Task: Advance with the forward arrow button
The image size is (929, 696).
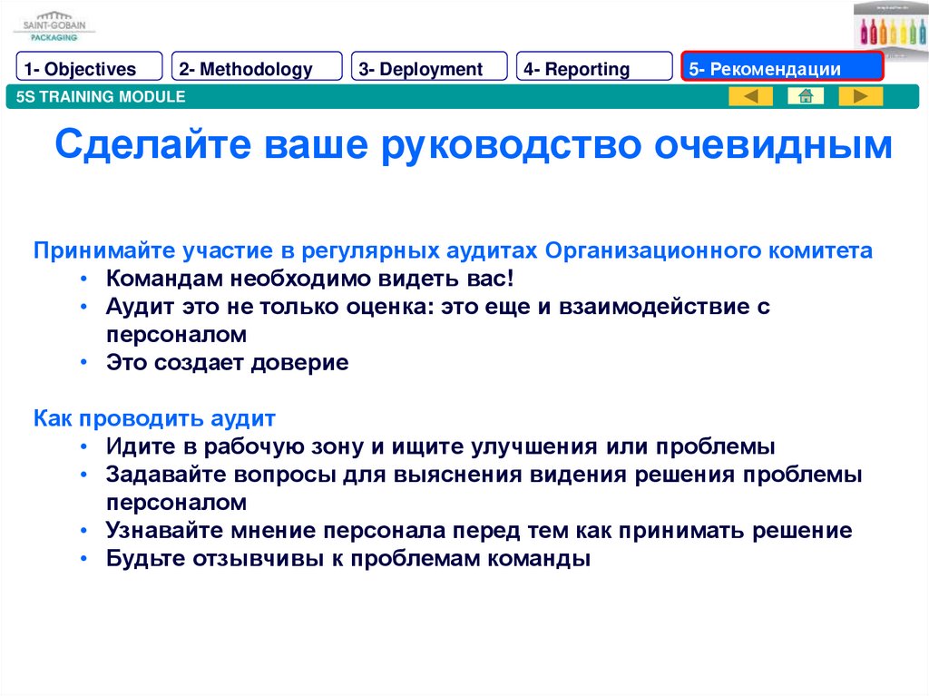Action: coord(860,96)
